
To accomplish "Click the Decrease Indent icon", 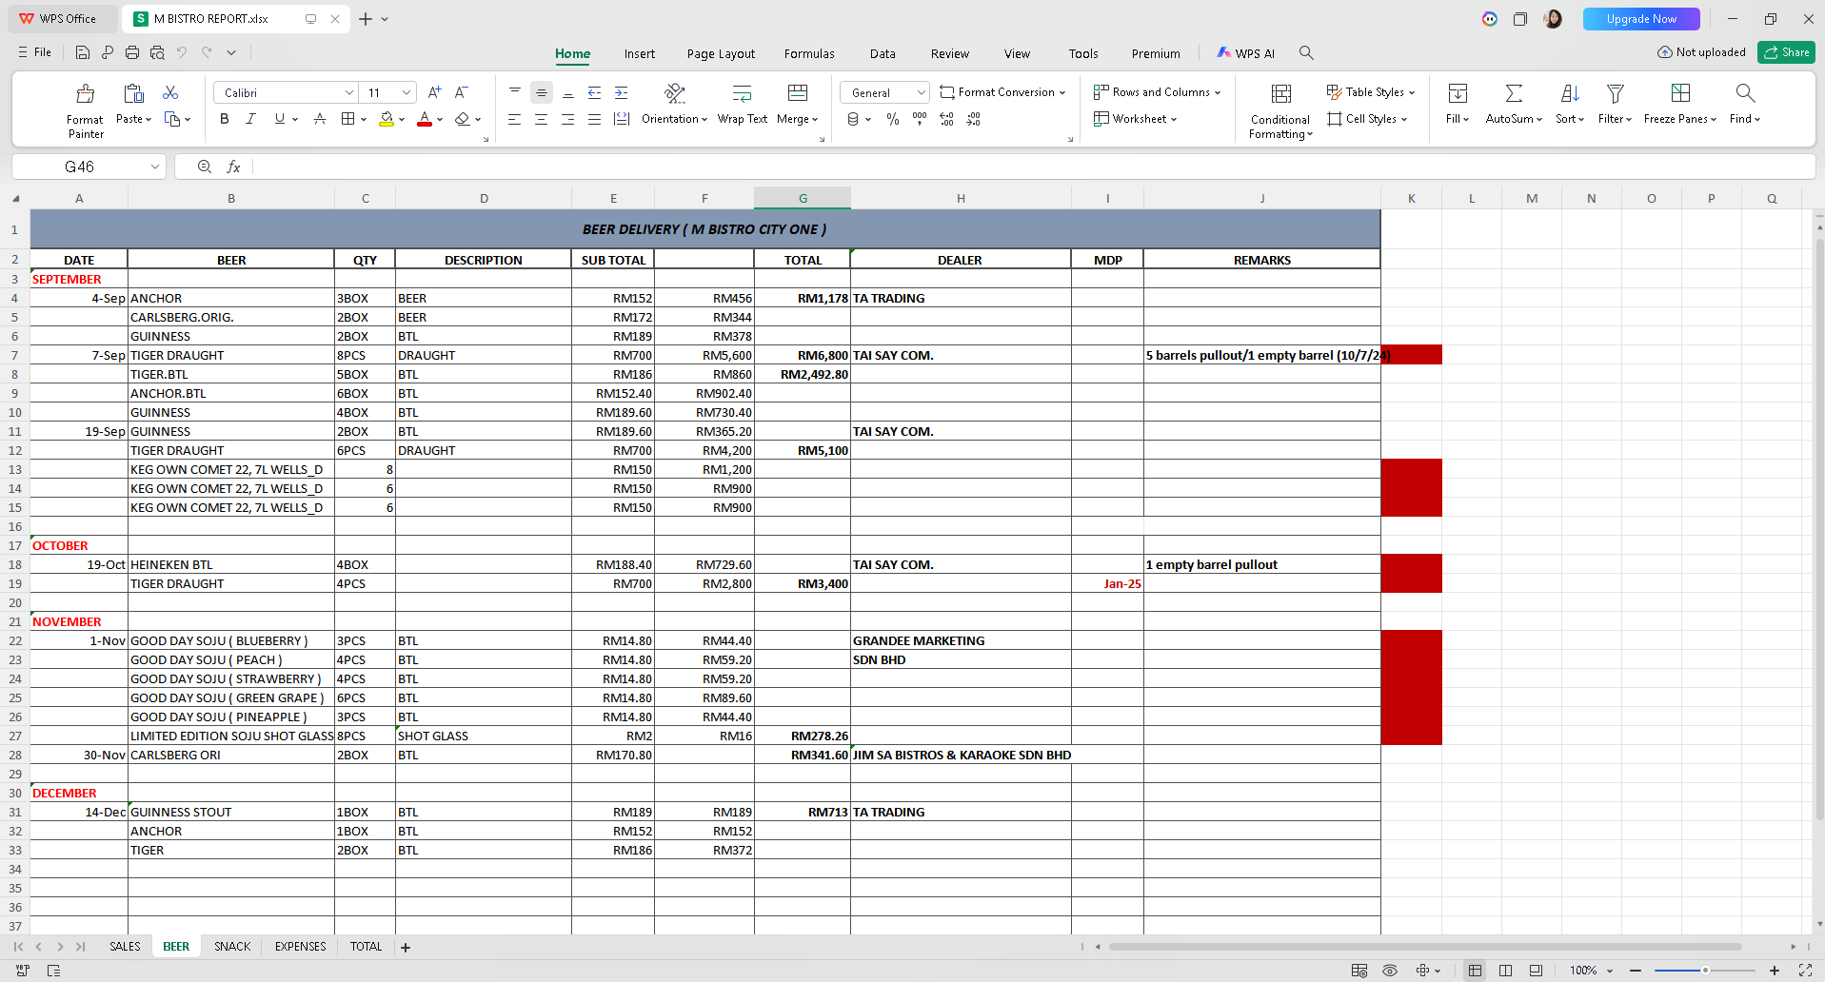I will click(594, 92).
